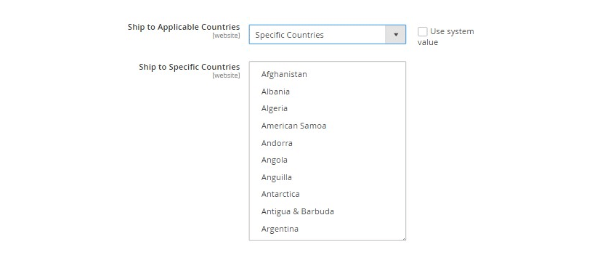The width and height of the screenshot is (608, 268).
Task: Select Afghanistan in the country list
Action: tap(284, 74)
